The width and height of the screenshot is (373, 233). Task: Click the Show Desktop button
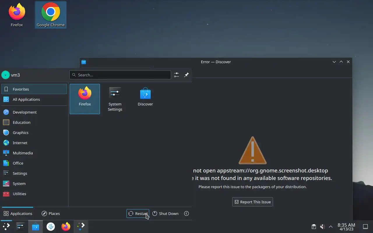pyautogui.click(x=365, y=227)
